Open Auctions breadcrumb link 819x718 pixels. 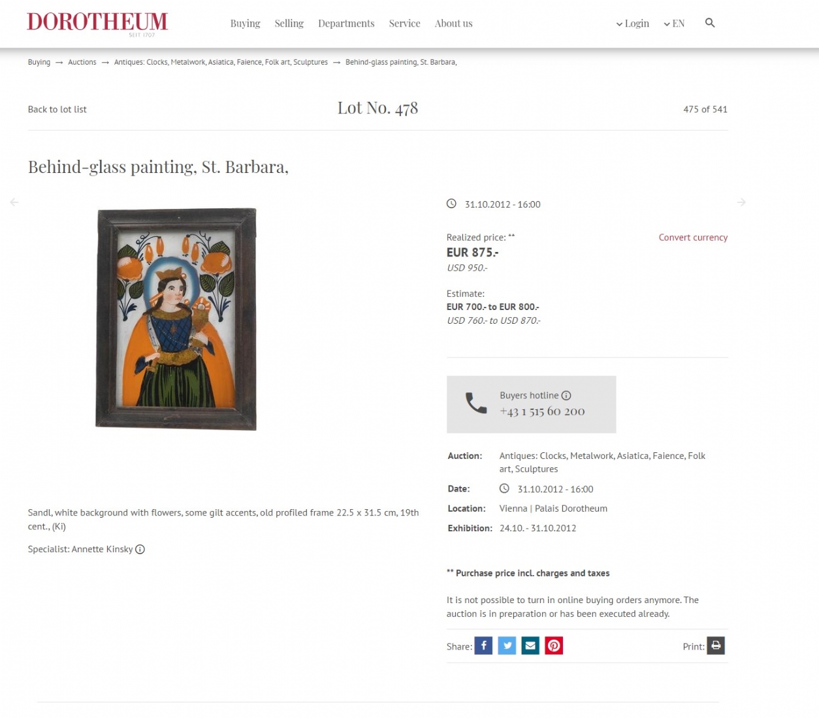tap(82, 62)
